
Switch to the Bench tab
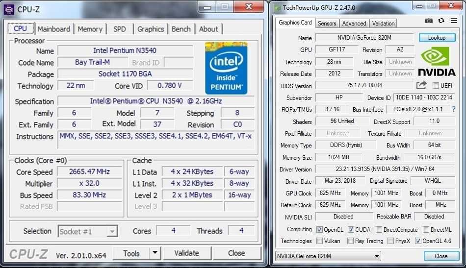click(181, 29)
